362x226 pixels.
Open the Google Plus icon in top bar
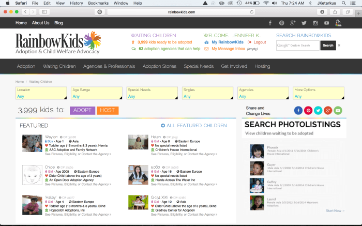click(293, 23)
